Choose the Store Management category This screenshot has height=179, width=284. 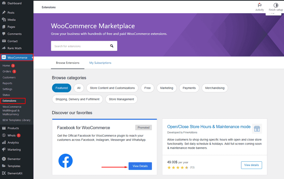(x=121, y=99)
